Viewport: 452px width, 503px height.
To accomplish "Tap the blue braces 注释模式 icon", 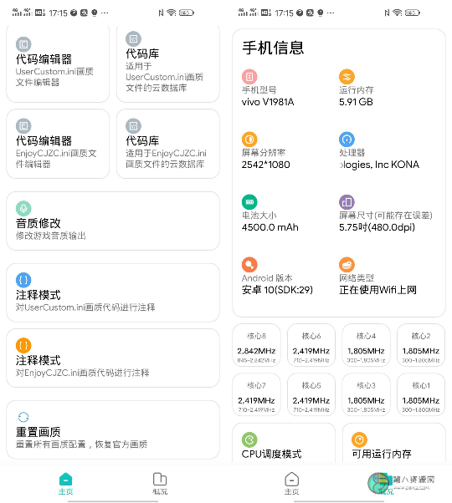I will 23,280.
